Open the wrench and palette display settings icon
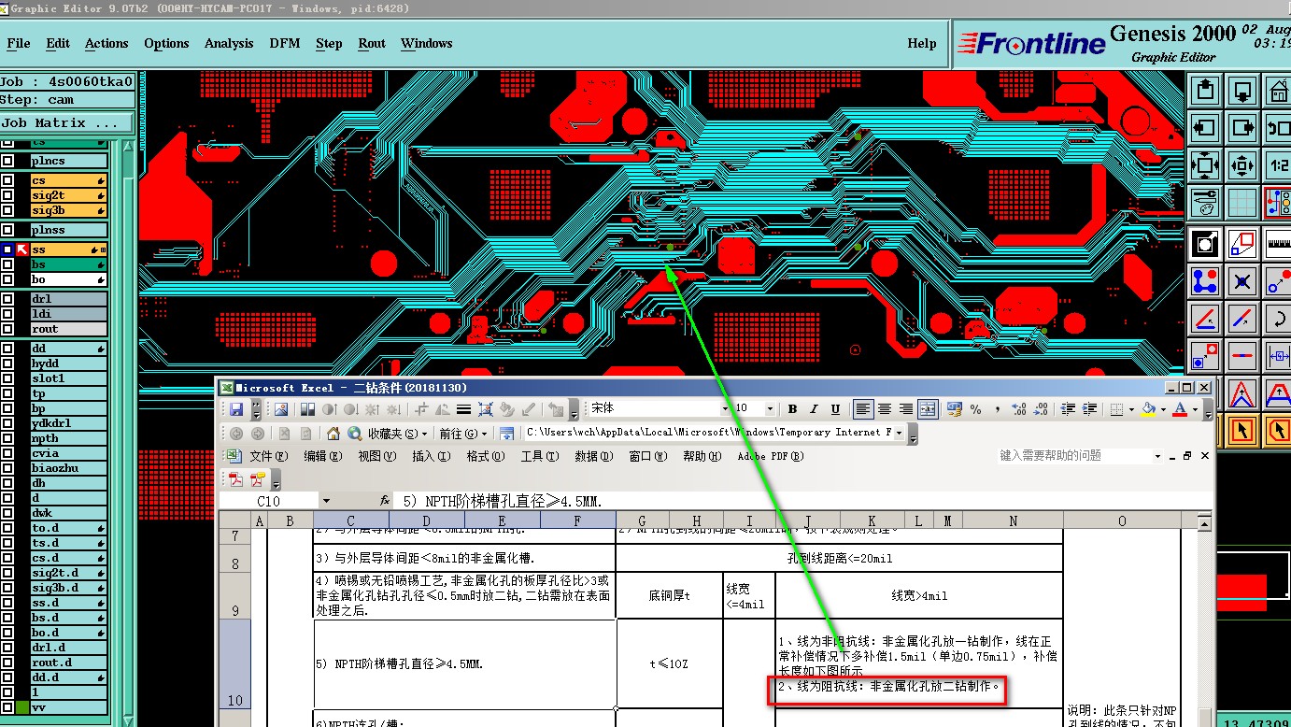 (x=1205, y=202)
